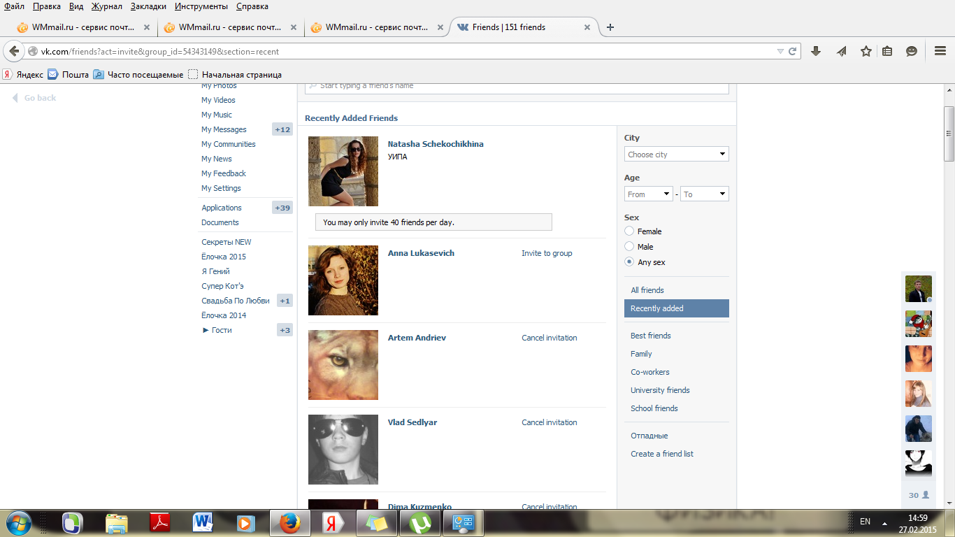Open Начальная страница bookmark
This screenshot has width=955, height=537.
click(235, 75)
